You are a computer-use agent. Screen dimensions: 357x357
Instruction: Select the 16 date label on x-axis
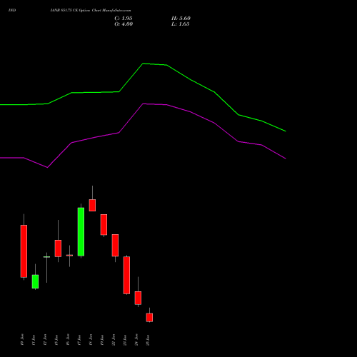coord(68,340)
